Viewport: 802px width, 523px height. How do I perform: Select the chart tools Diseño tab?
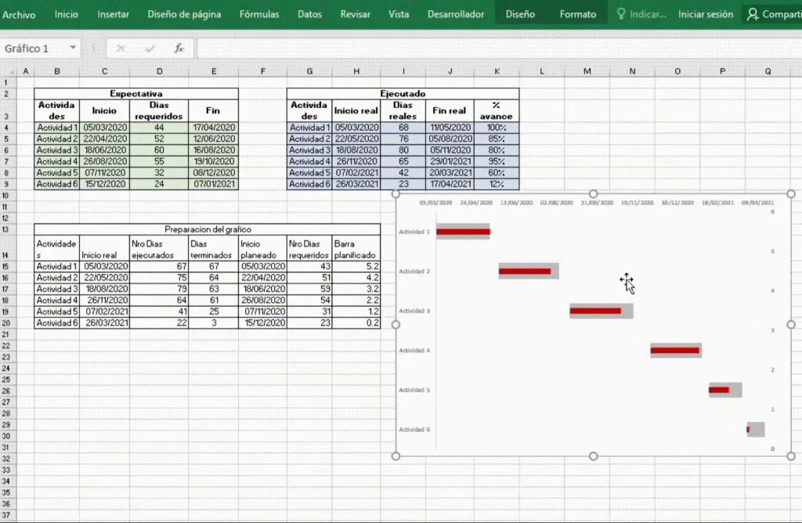point(520,14)
